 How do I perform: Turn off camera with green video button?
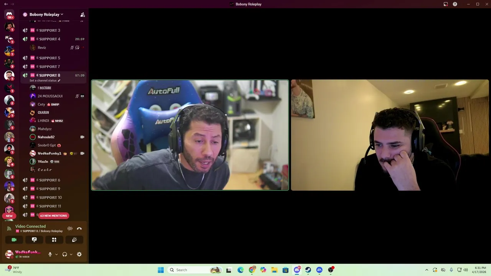point(14,240)
